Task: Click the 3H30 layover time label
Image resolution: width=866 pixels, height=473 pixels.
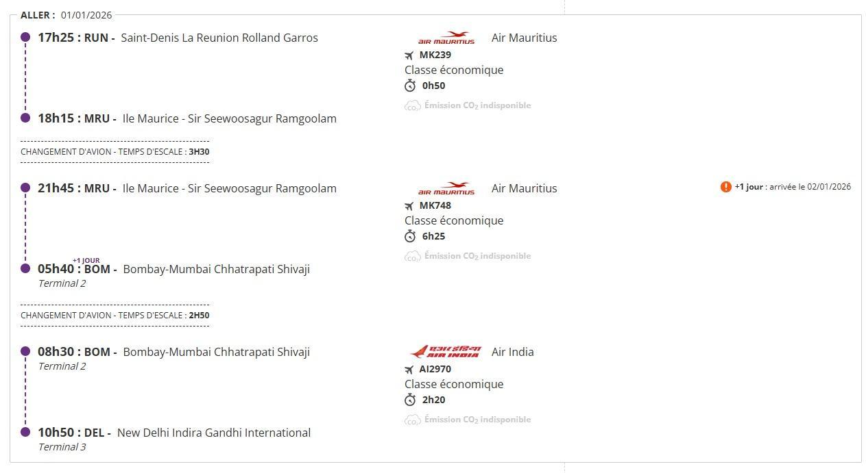Action: coord(199,152)
